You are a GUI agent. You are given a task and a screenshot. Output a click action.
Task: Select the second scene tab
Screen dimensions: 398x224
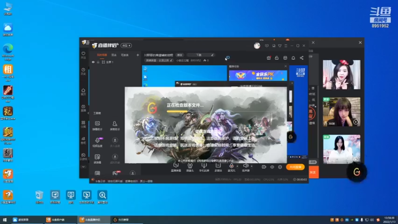coord(114,55)
